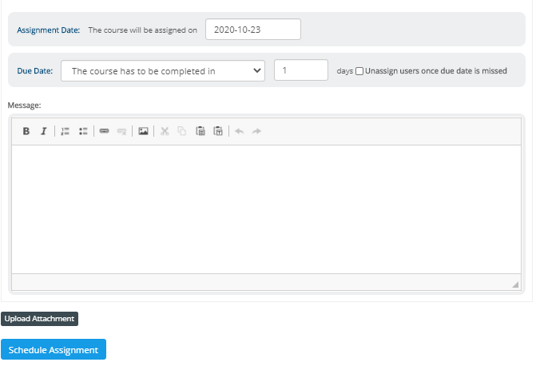This screenshot has width=536, height=370.
Task: Click the 'Due Date:' label
Action: 35,71
